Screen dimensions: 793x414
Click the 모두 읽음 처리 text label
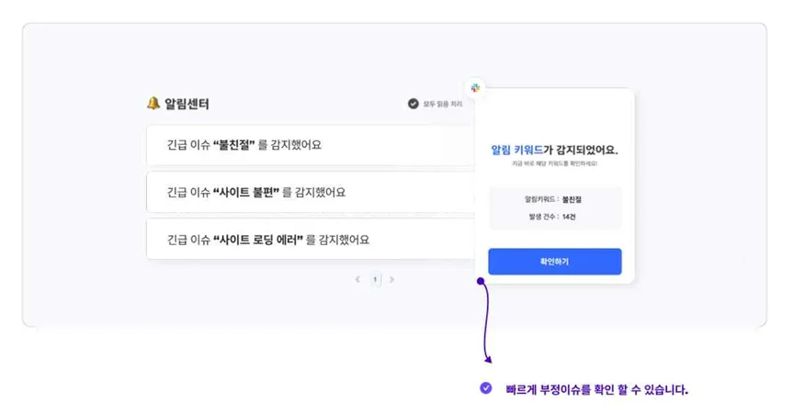point(443,105)
